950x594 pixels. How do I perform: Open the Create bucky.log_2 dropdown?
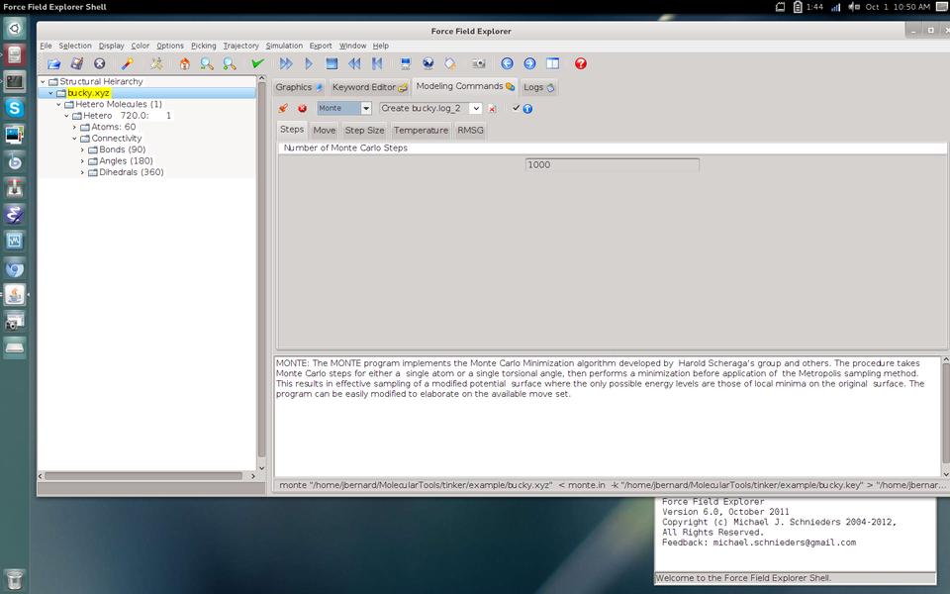point(476,109)
